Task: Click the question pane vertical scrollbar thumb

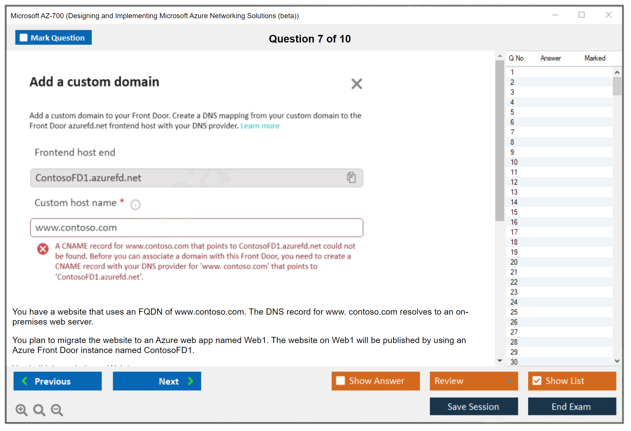Action: (x=500, y=141)
